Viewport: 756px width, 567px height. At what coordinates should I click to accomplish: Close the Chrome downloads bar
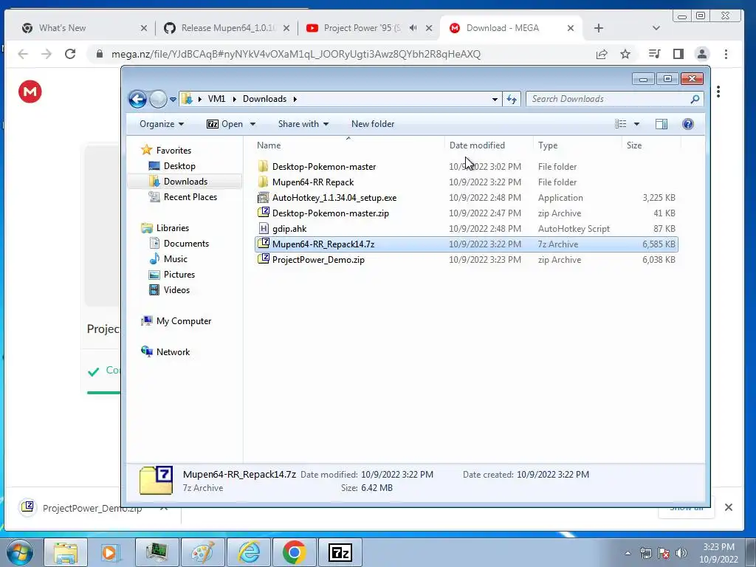[x=729, y=507]
